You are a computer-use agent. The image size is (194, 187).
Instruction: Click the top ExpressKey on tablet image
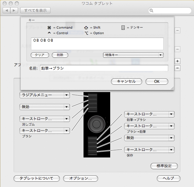tap(93, 96)
